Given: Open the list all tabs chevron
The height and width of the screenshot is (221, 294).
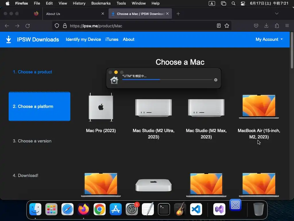Looking at the screenshot, I should click(x=276, y=14).
